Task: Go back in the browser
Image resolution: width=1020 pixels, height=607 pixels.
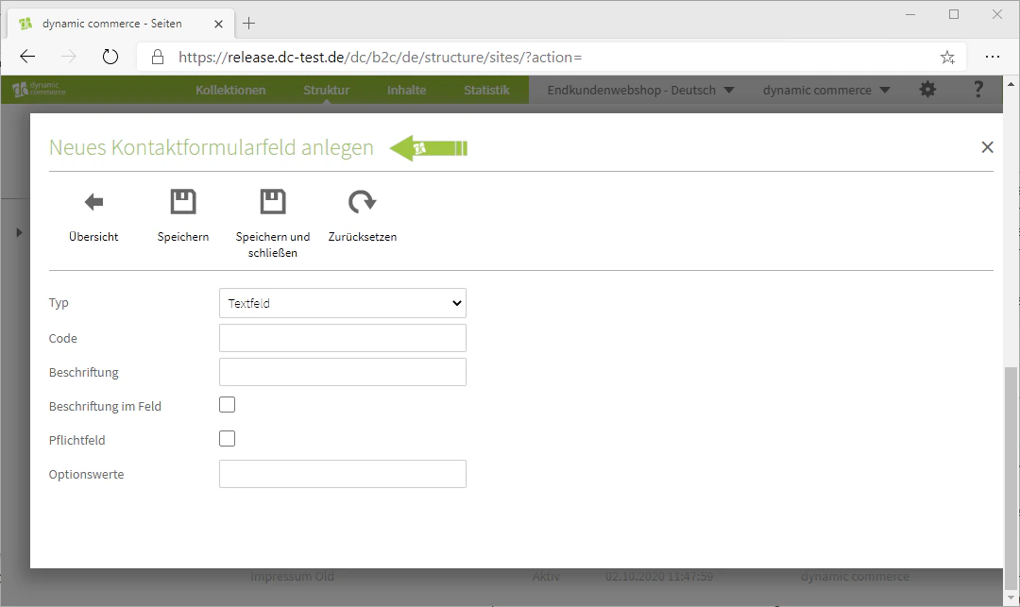Action: tap(27, 58)
